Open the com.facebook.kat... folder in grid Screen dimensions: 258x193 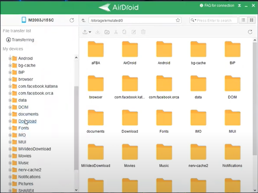[x=130, y=83]
